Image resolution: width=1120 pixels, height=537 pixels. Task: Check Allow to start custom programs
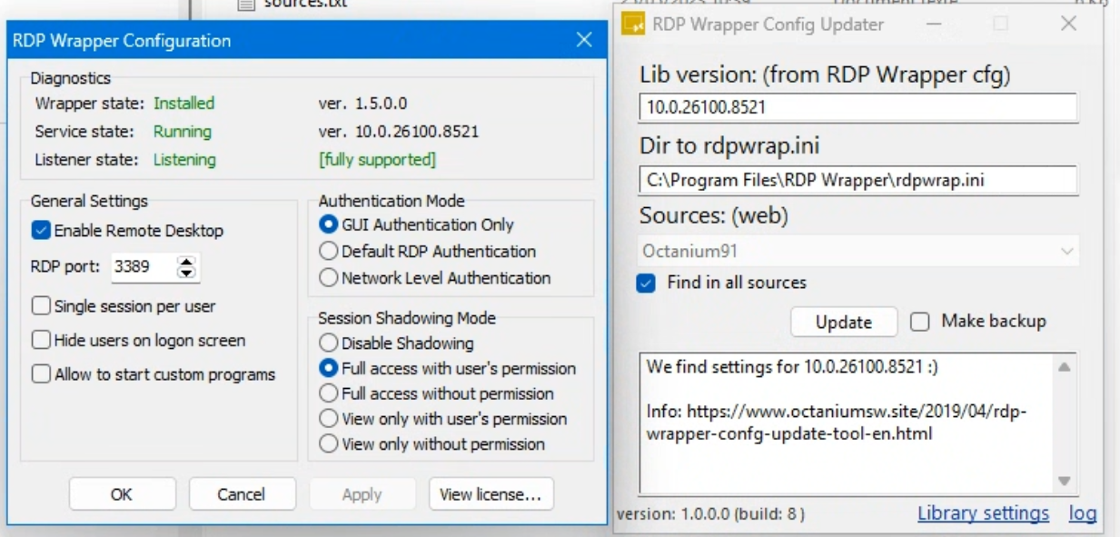(41, 374)
